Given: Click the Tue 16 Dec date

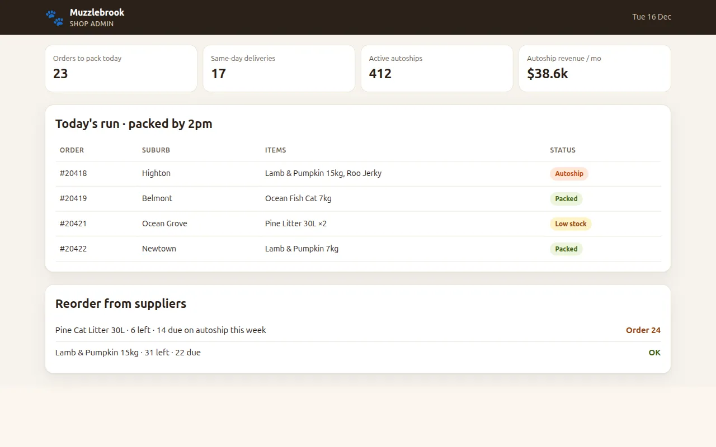Looking at the screenshot, I should (x=652, y=17).
